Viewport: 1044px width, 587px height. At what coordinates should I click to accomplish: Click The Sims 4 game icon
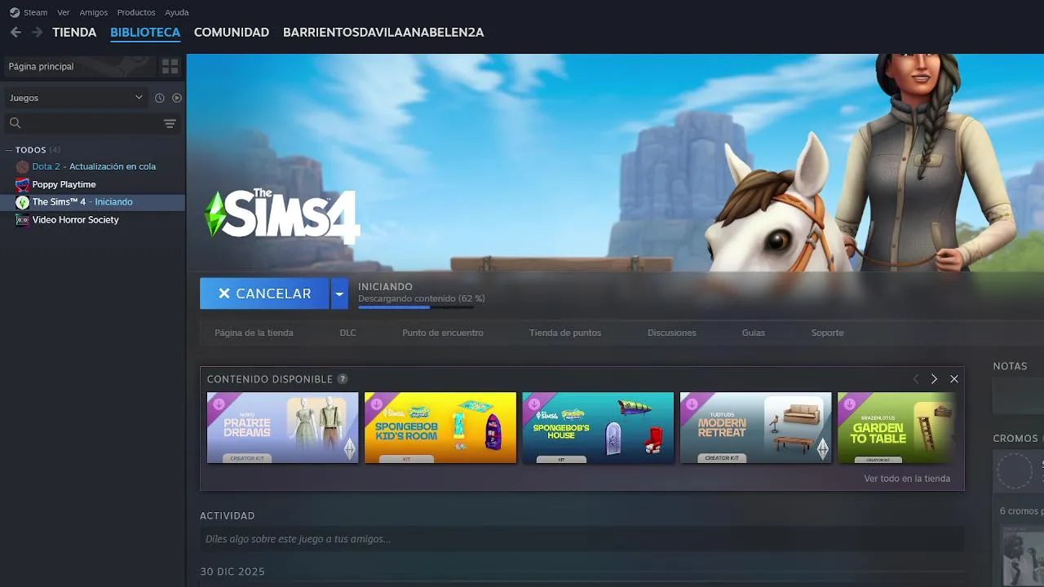23,202
